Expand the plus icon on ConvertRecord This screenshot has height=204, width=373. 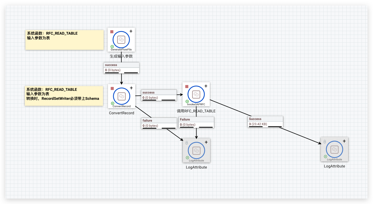pos(131,88)
